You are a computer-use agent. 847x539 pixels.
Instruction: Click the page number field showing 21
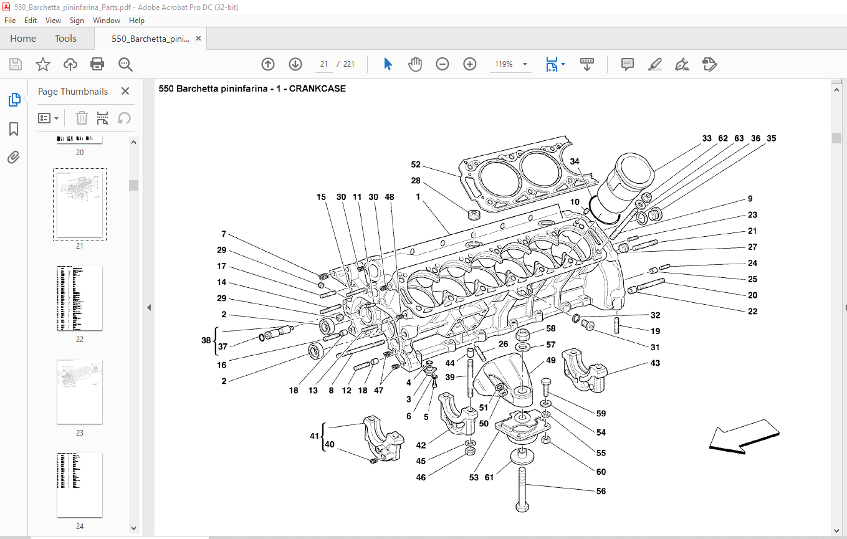point(323,64)
